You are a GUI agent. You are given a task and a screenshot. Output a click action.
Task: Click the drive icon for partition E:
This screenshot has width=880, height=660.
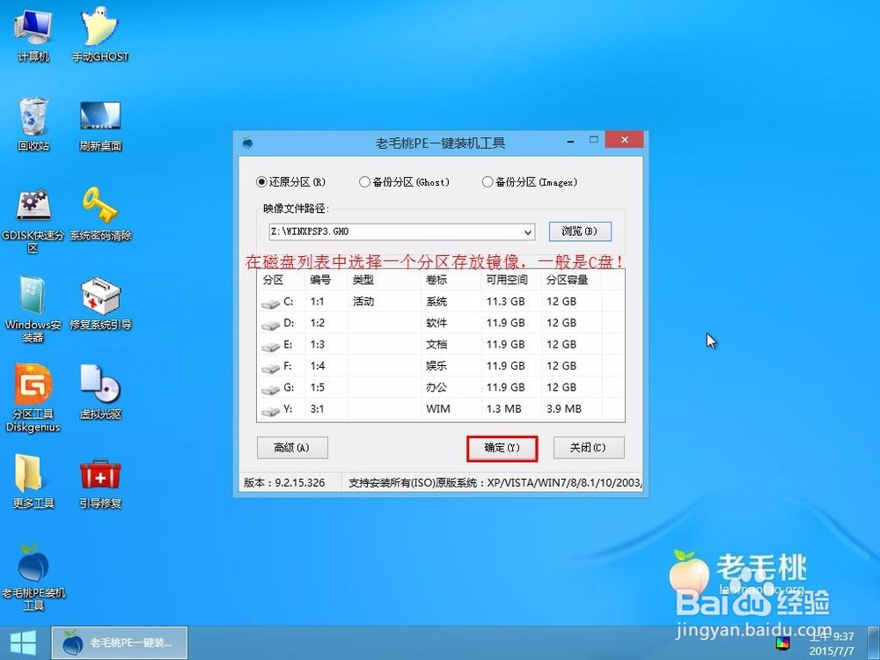click(270, 346)
